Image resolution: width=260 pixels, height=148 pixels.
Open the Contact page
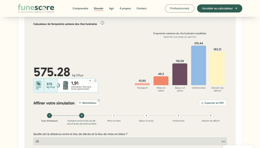pos(141,9)
